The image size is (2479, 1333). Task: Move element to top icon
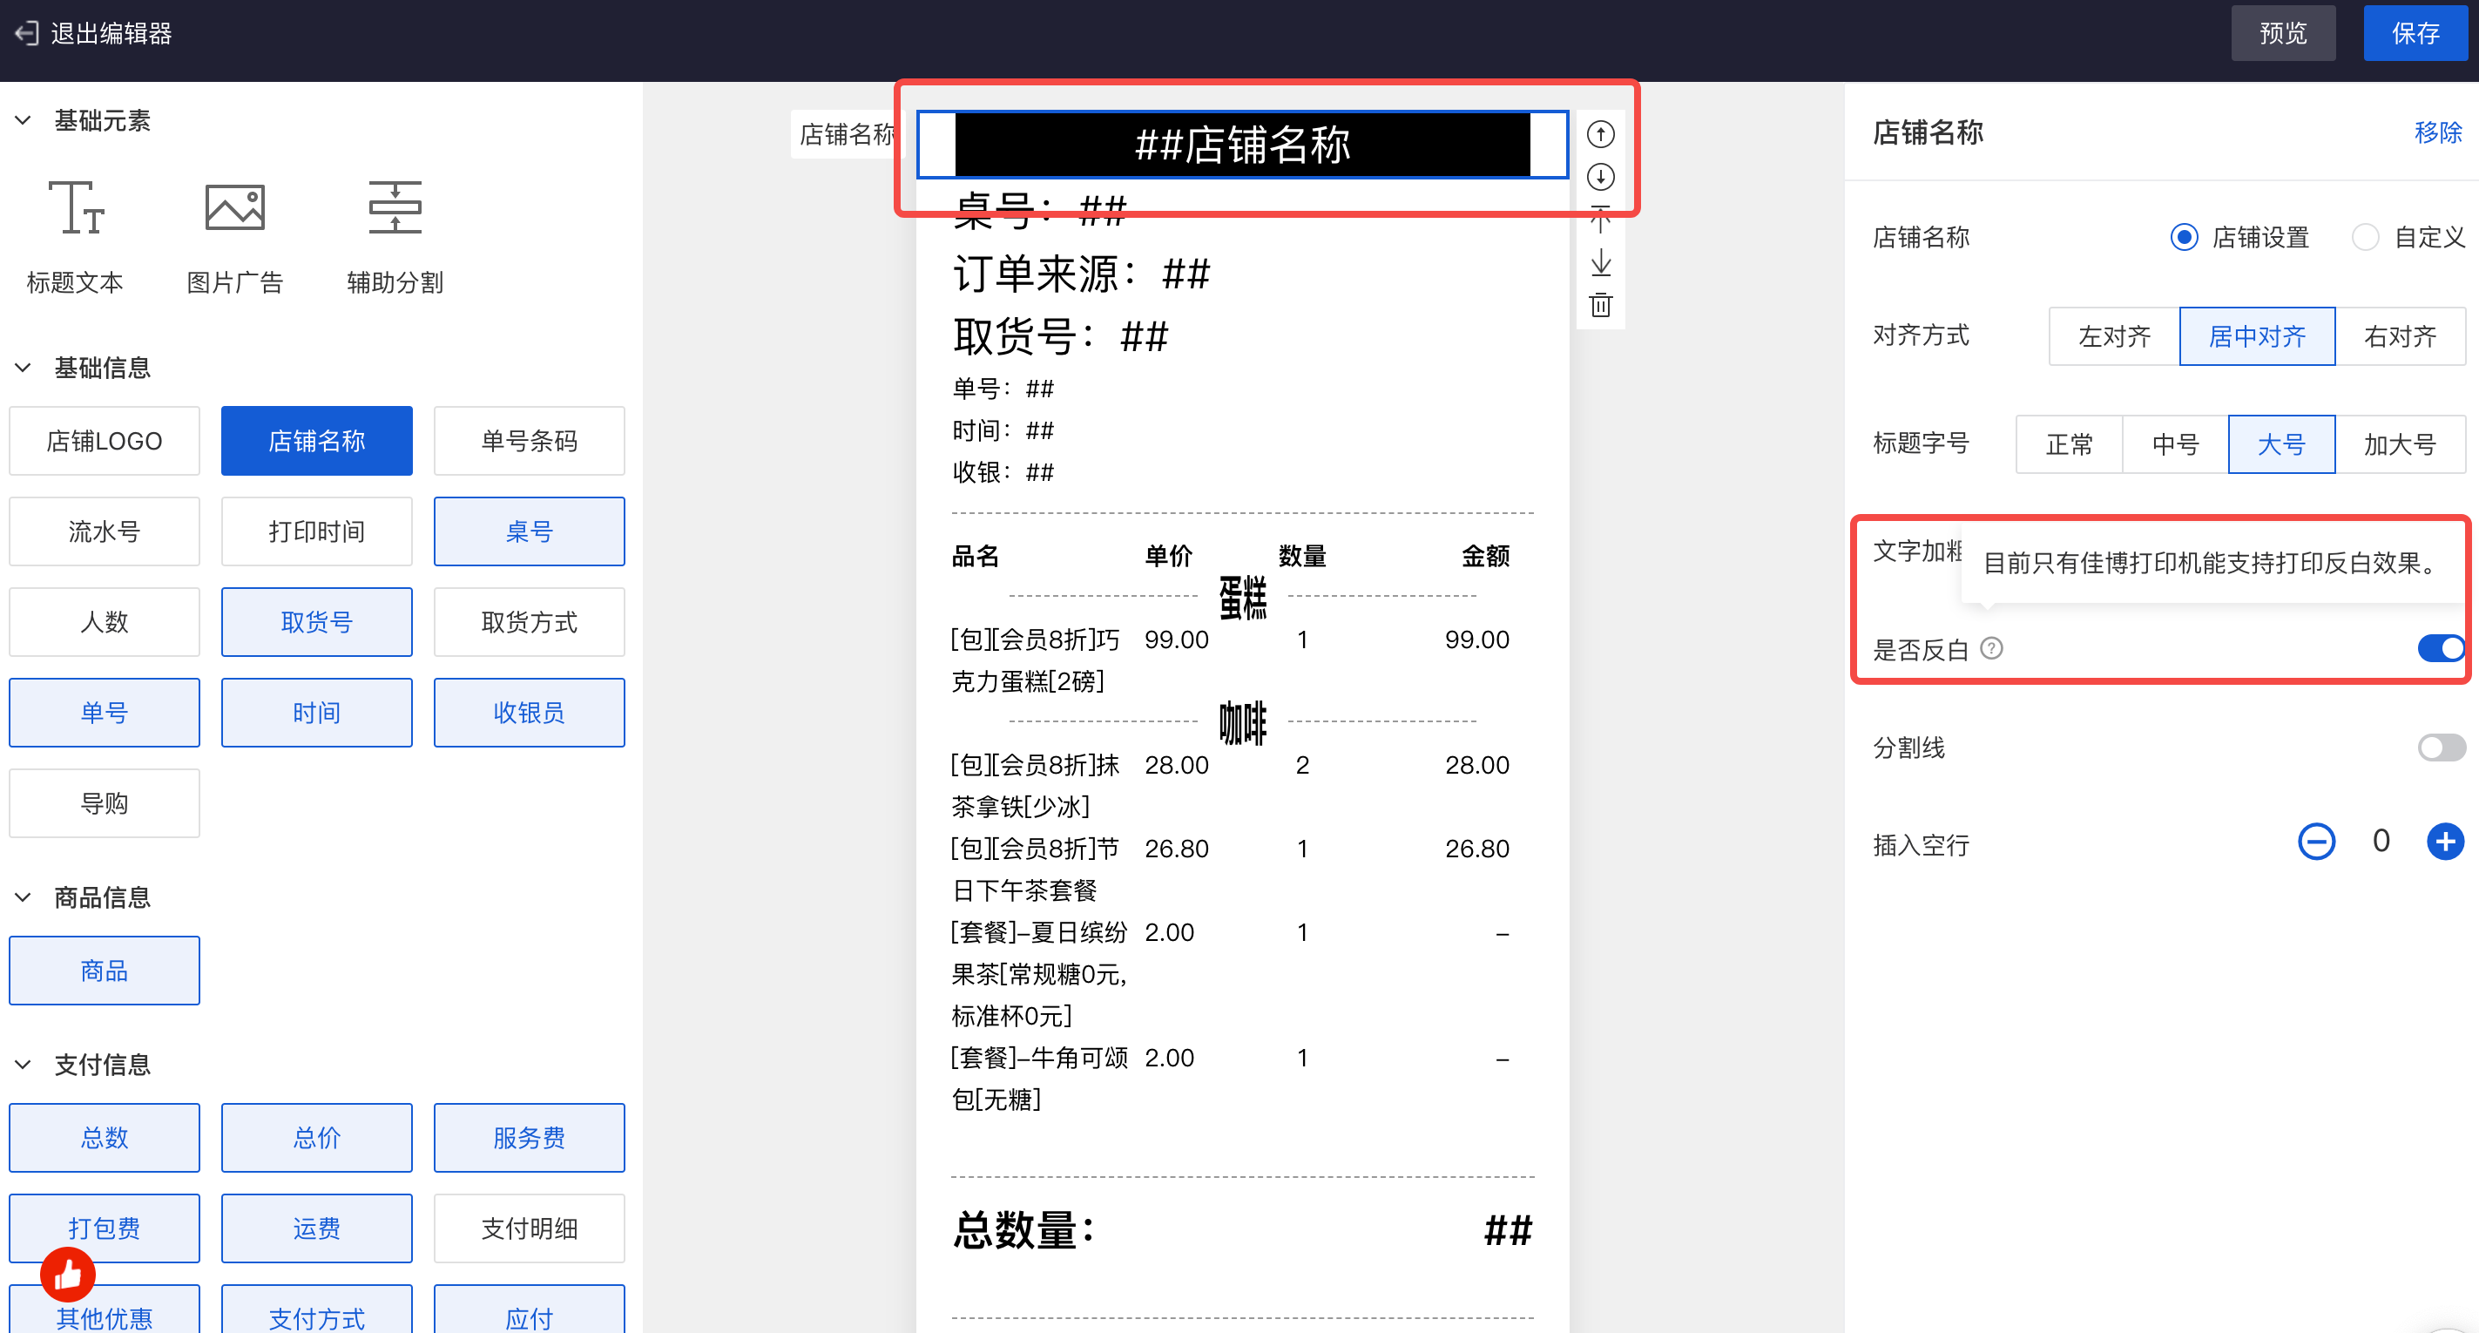coord(1600,220)
